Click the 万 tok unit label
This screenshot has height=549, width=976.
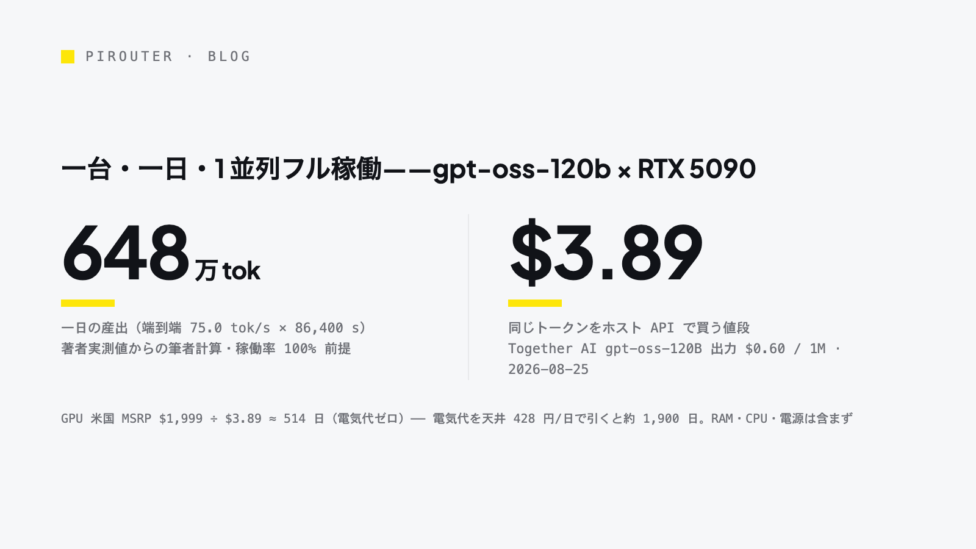(x=228, y=271)
